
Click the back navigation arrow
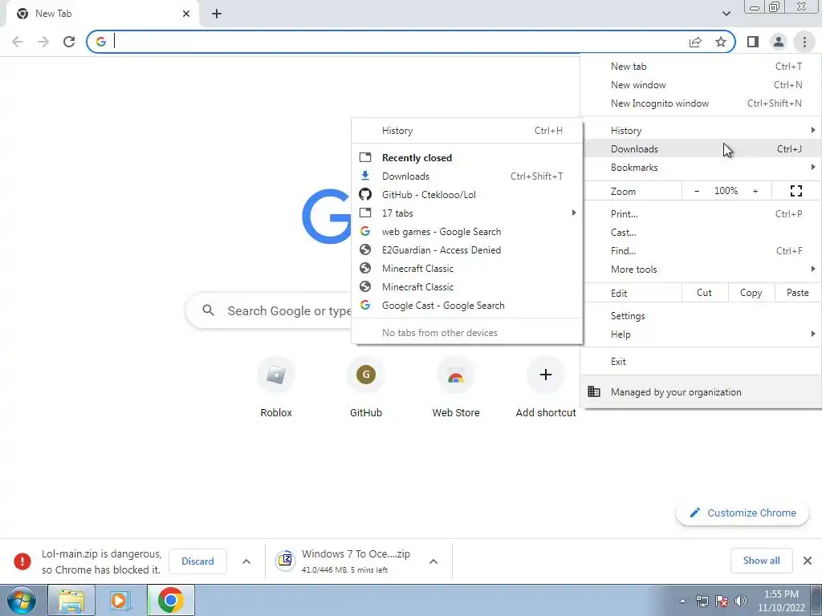18,42
